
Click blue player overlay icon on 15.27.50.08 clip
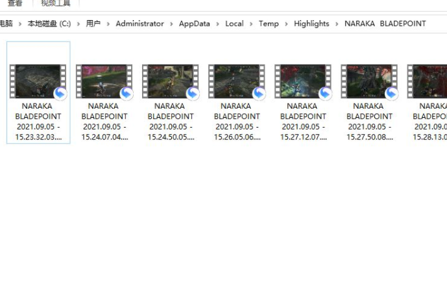tap(391, 94)
